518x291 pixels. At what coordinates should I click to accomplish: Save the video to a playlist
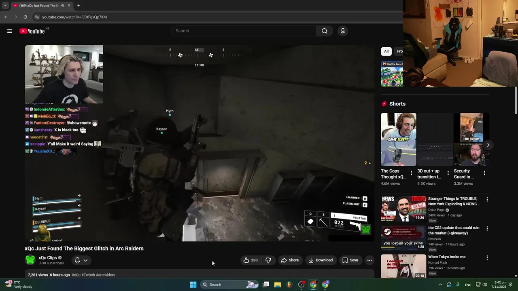click(350, 260)
